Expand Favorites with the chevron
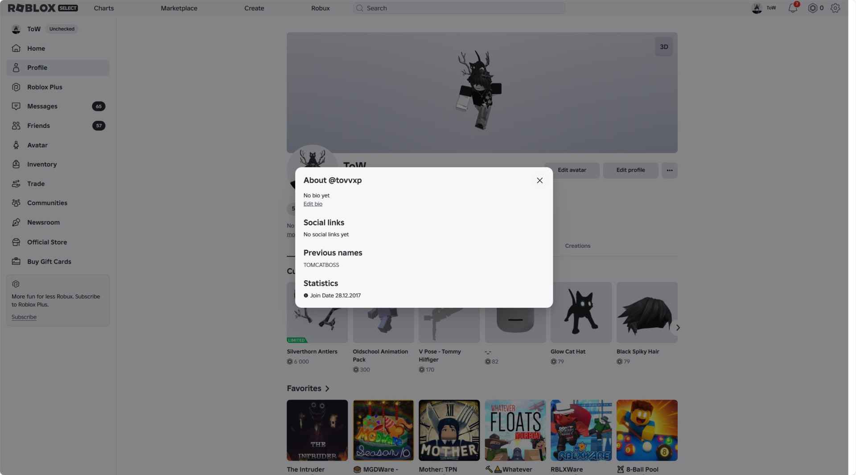Viewport: 856px width, 475px height. pyautogui.click(x=327, y=389)
